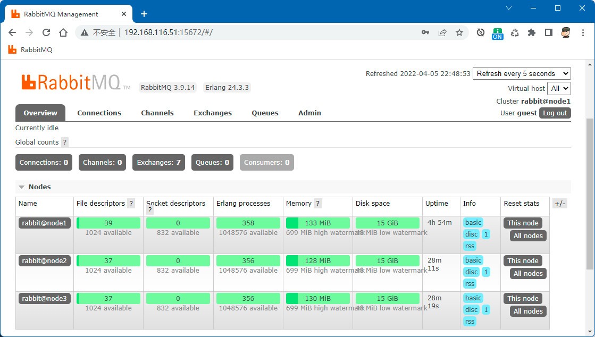Open saved password key icon
The width and height of the screenshot is (595, 337).
click(425, 32)
